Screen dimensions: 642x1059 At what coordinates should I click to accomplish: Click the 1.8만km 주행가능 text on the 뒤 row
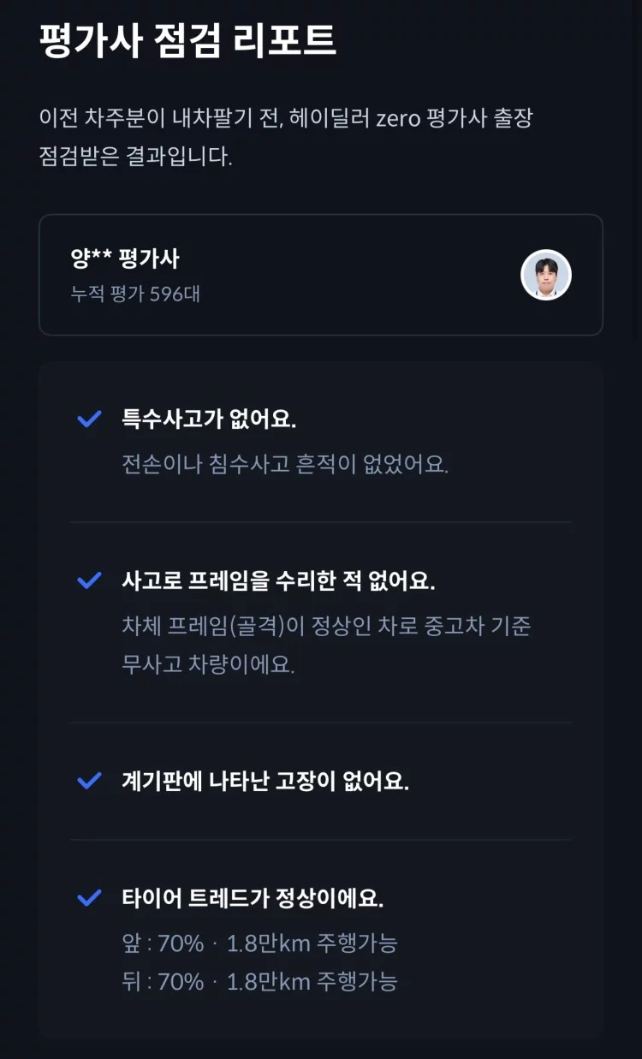pos(312,981)
